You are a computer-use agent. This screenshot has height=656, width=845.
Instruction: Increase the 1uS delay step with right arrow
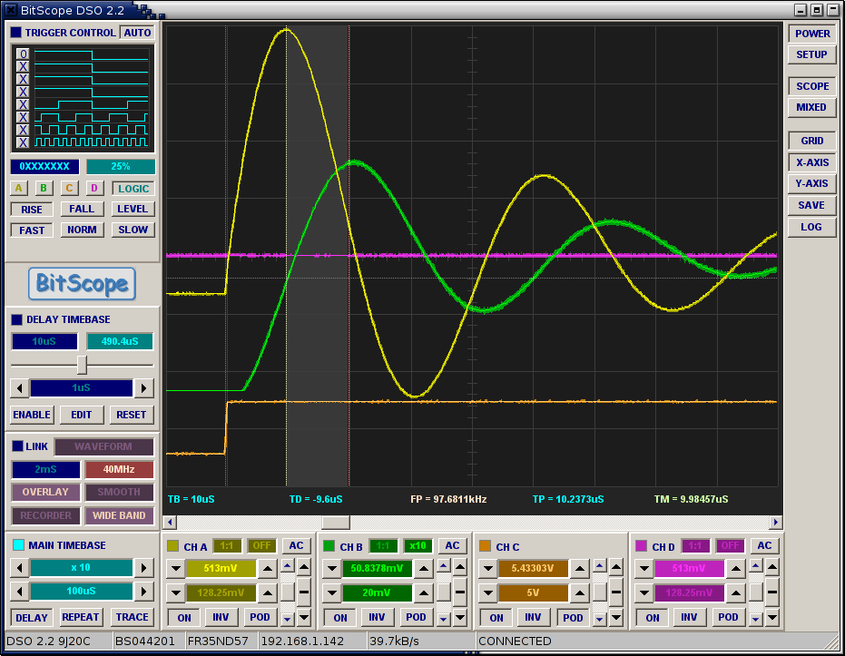[x=143, y=387]
